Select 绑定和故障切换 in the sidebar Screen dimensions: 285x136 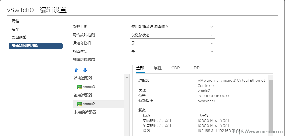pyautogui.click(x=36, y=46)
